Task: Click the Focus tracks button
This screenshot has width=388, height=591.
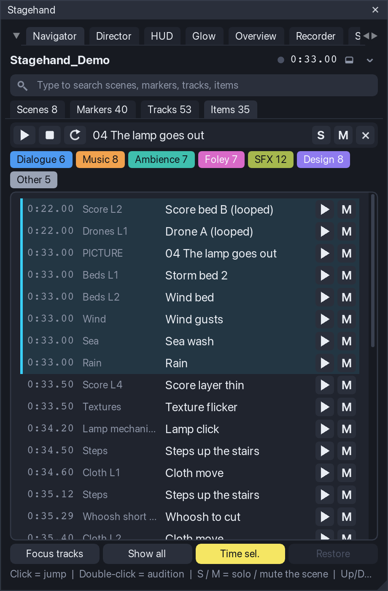Action: click(55, 554)
